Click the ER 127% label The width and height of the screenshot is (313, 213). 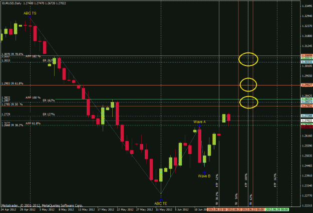coord(49,114)
